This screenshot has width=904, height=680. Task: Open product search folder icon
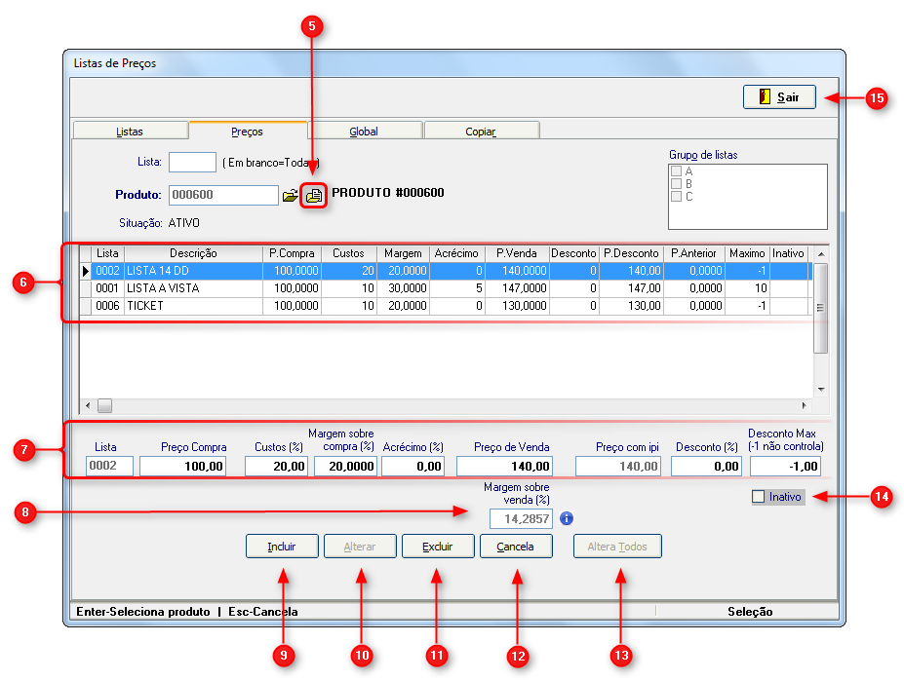[290, 196]
